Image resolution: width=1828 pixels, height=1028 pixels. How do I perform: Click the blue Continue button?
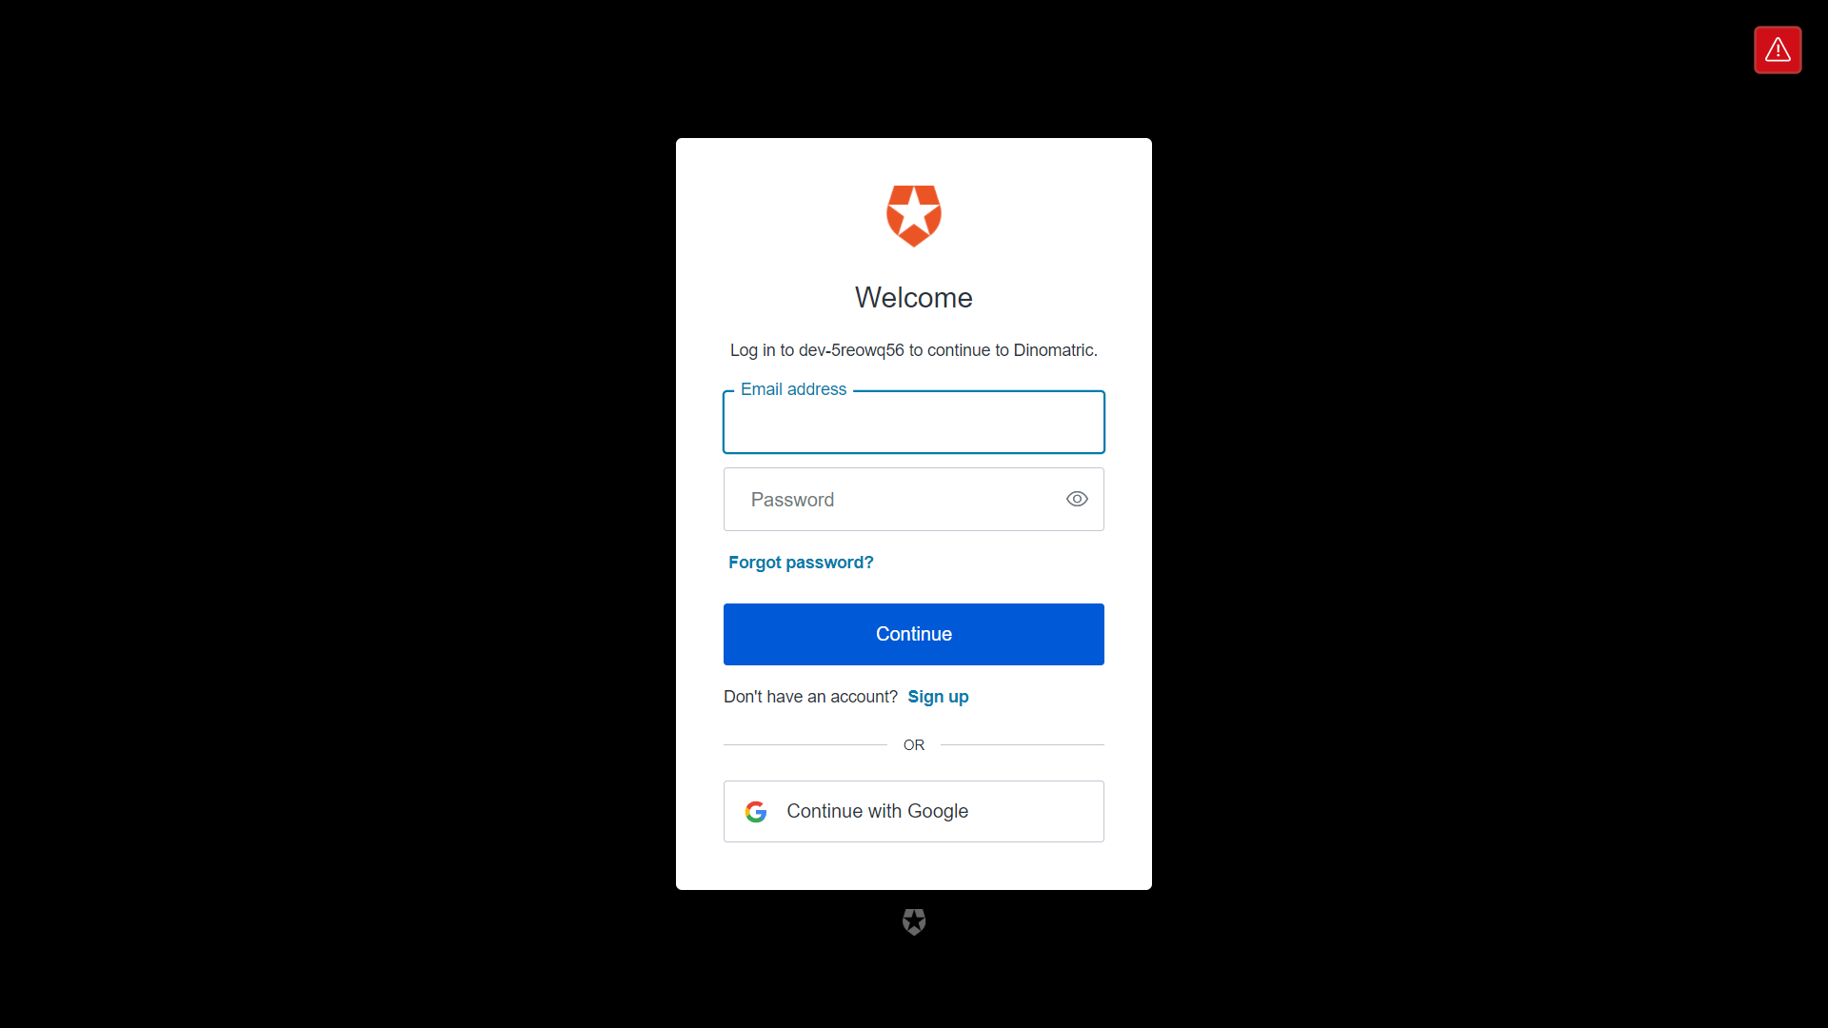tap(914, 634)
